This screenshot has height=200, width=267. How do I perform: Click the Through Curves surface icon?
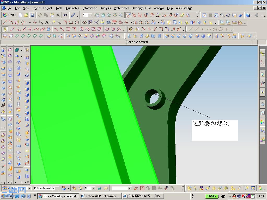coord(23,36)
